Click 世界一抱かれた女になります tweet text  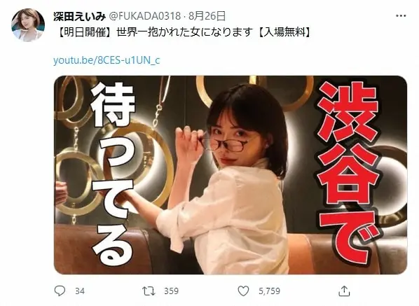tap(184, 33)
